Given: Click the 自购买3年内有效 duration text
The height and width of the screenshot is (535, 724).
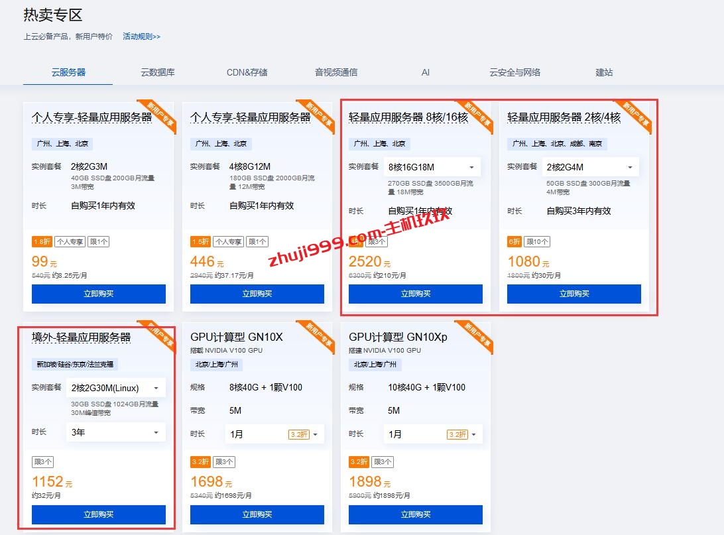Looking at the screenshot, I should tap(579, 211).
